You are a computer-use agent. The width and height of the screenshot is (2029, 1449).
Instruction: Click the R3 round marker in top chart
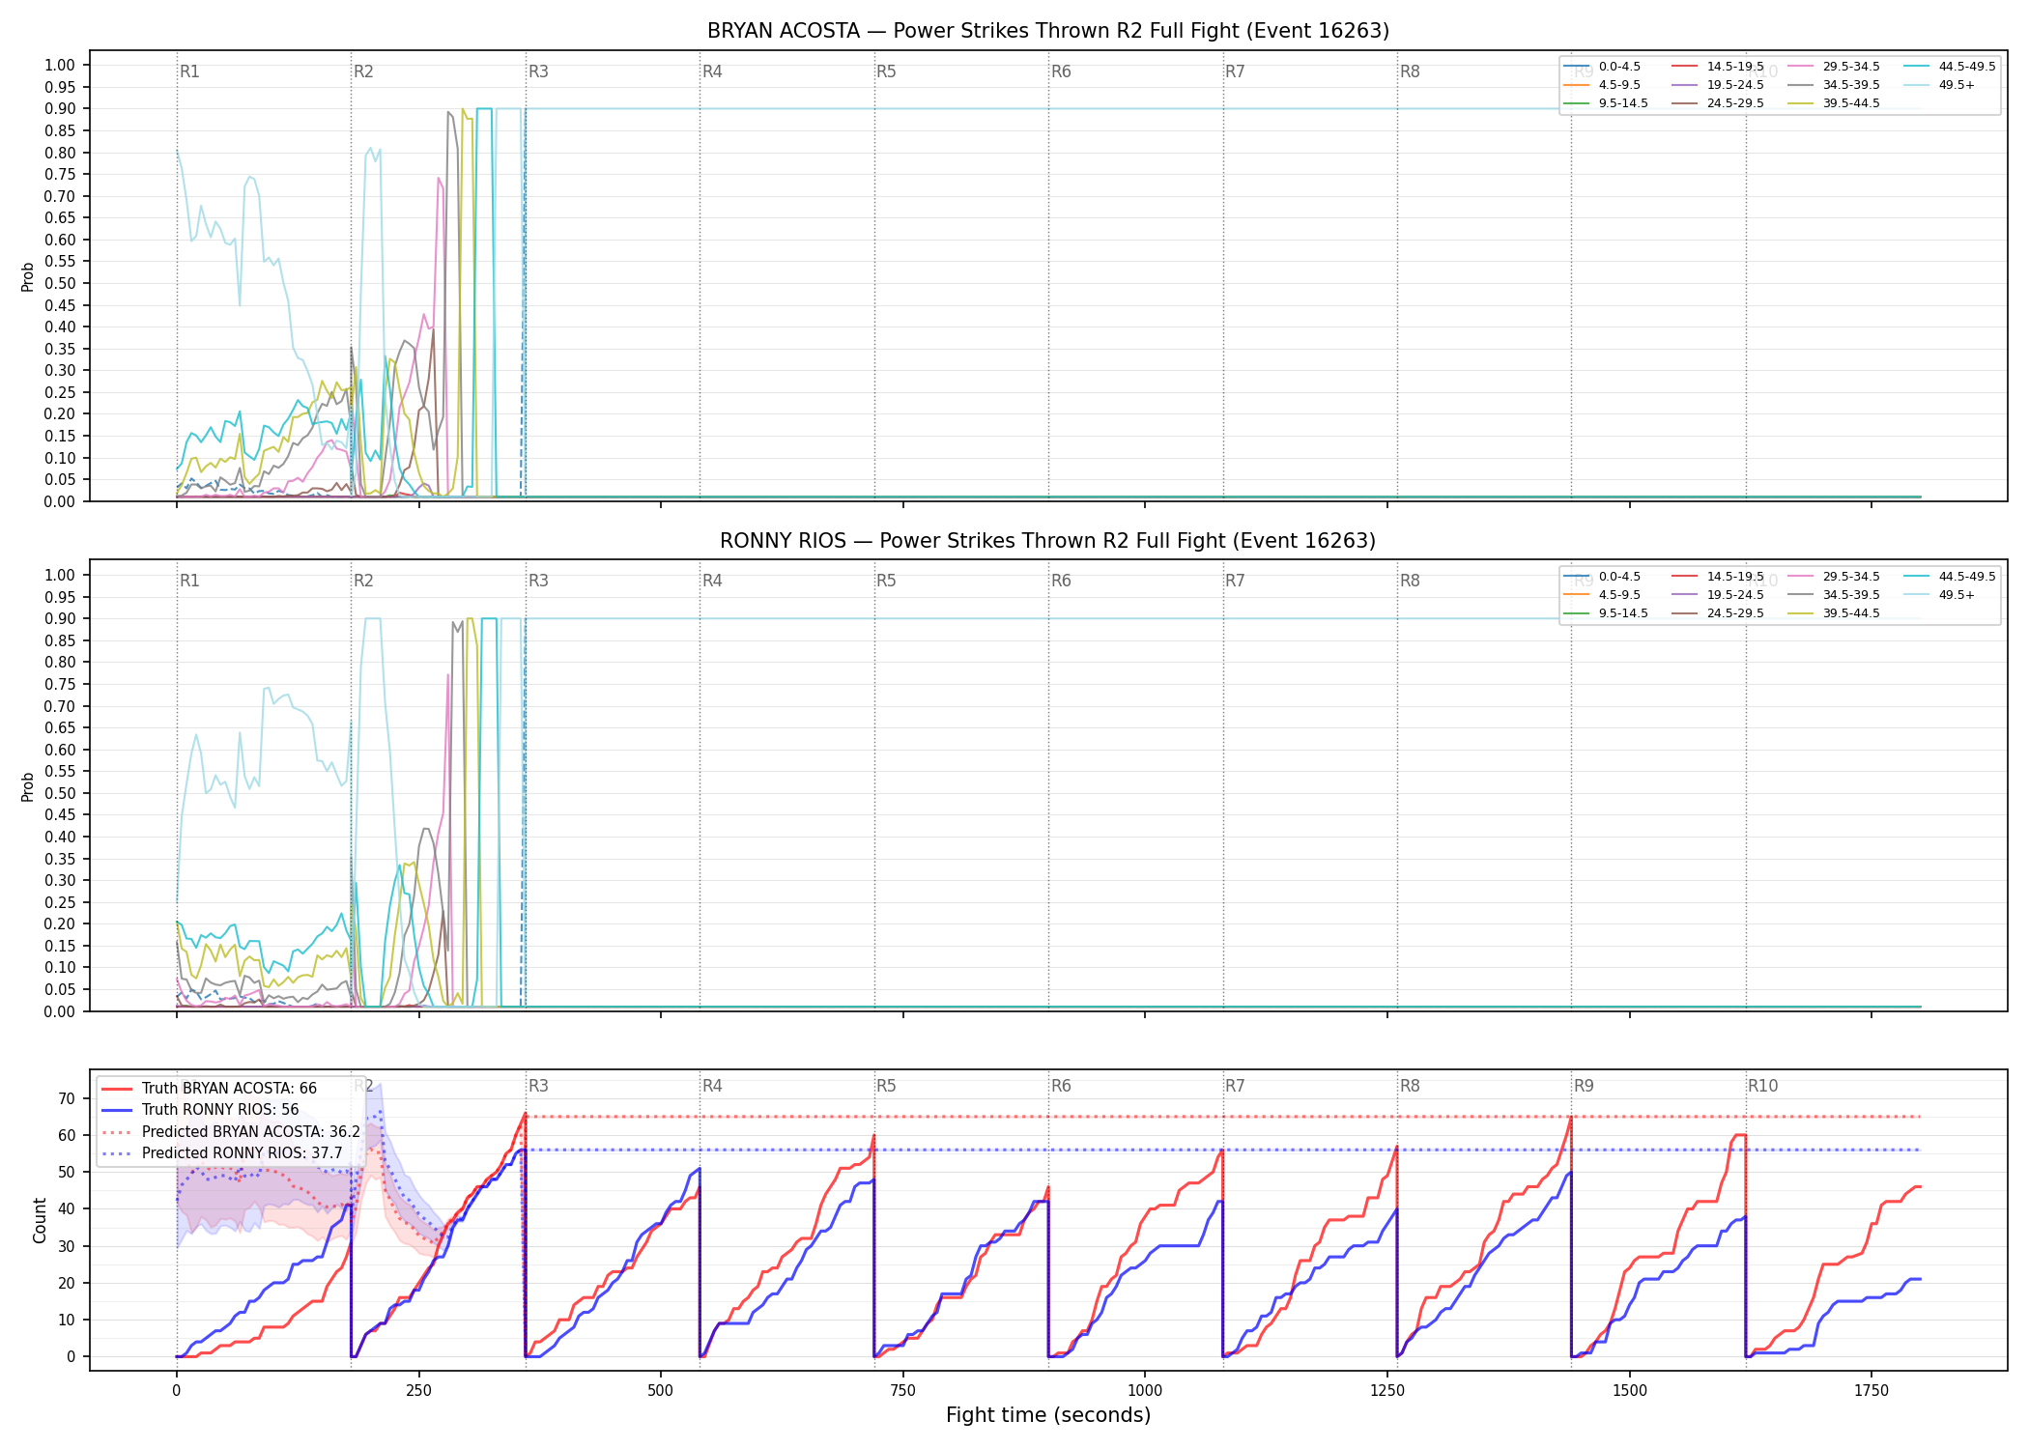(538, 71)
